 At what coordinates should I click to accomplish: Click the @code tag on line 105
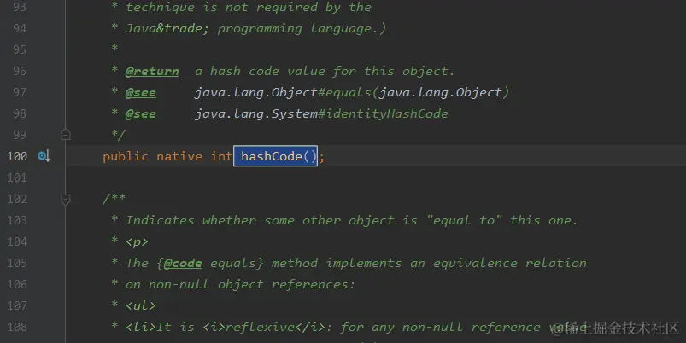click(183, 263)
